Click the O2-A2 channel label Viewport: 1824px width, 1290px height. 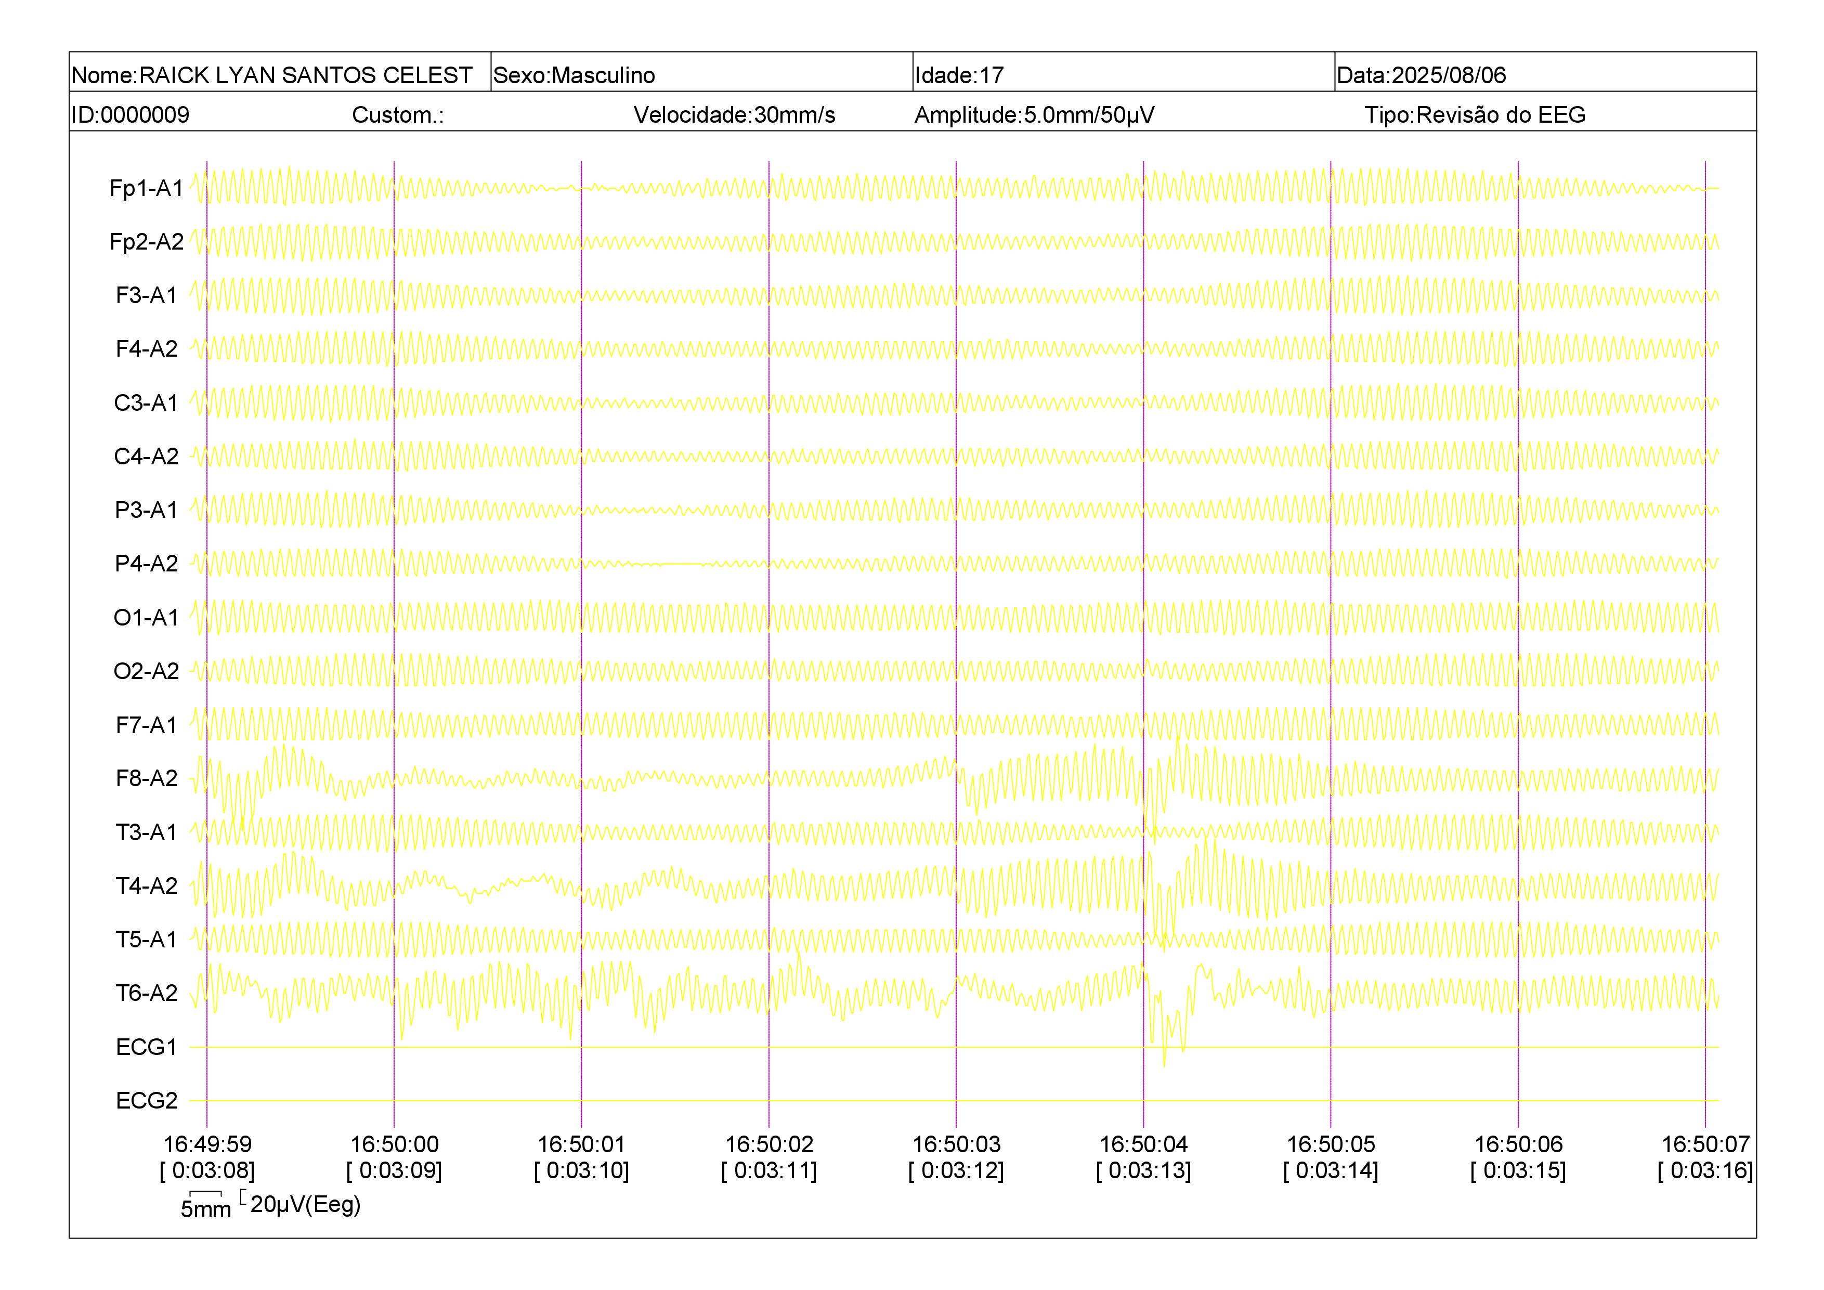tap(146, 671)
